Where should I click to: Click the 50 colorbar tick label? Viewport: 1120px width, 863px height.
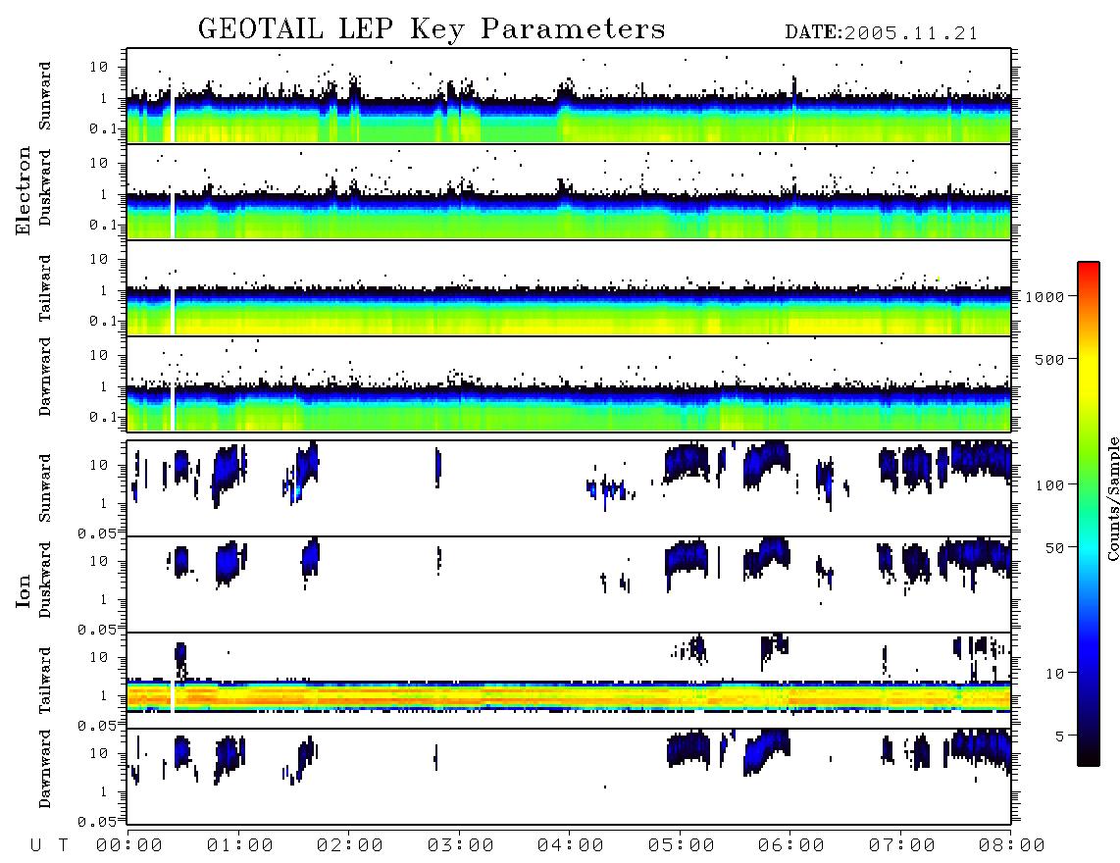(1054, 548)
